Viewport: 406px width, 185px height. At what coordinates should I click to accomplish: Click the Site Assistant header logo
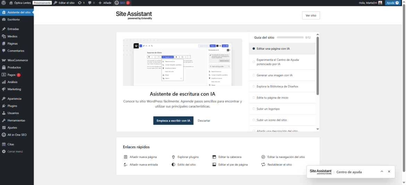[134, 15]
